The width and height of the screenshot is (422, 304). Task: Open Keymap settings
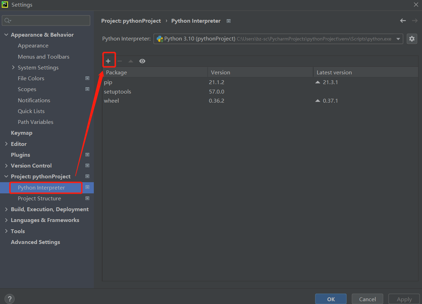pyautogui.click(x=22, y=133)
